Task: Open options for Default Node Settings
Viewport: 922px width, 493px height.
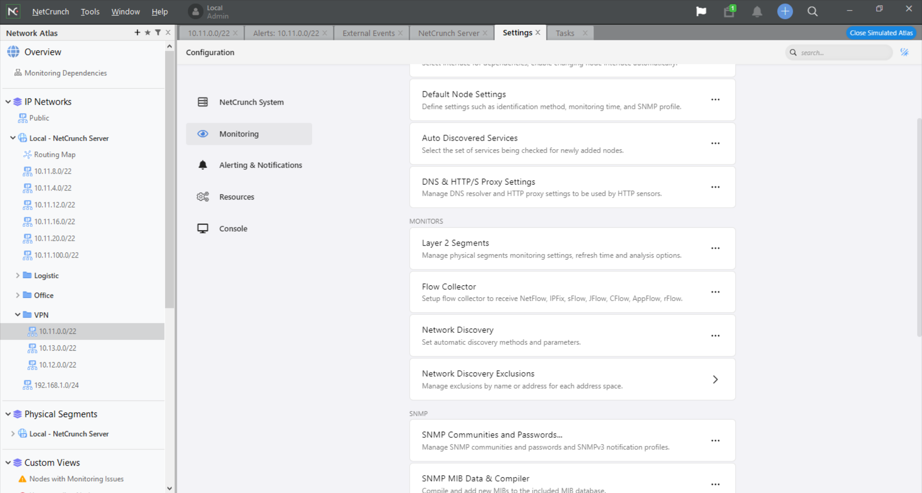Action: pos(716,100)
